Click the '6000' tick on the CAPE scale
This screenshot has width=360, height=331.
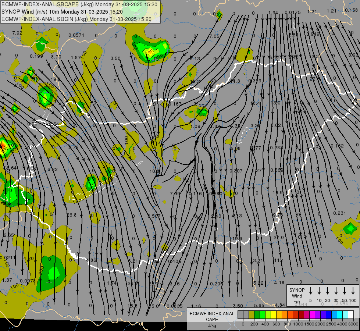click(354, 324)
